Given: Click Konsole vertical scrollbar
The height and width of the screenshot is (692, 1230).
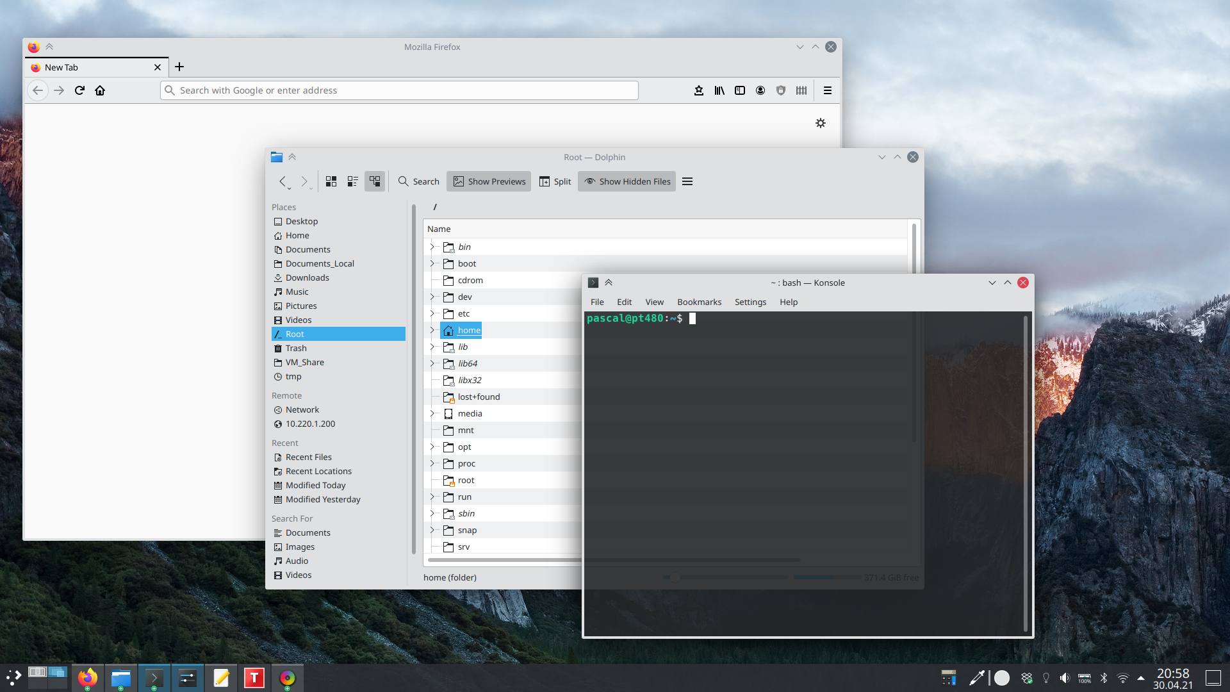Looking at the screenshot, I should click(x=1026, y=474).
